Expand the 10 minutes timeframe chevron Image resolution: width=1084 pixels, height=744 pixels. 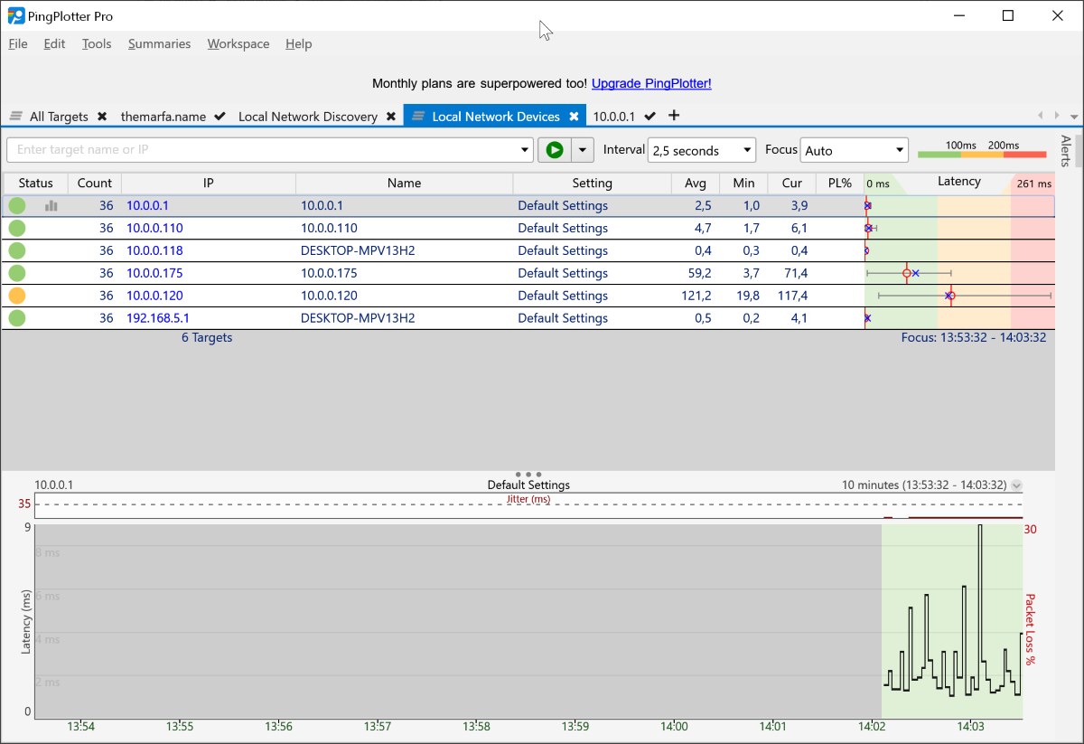[1016, 485]
